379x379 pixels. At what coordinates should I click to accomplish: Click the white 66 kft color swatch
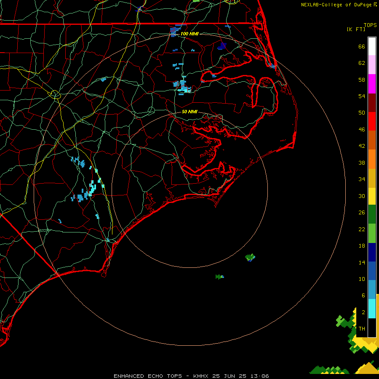pyautogui.click(x=372, y=46)
